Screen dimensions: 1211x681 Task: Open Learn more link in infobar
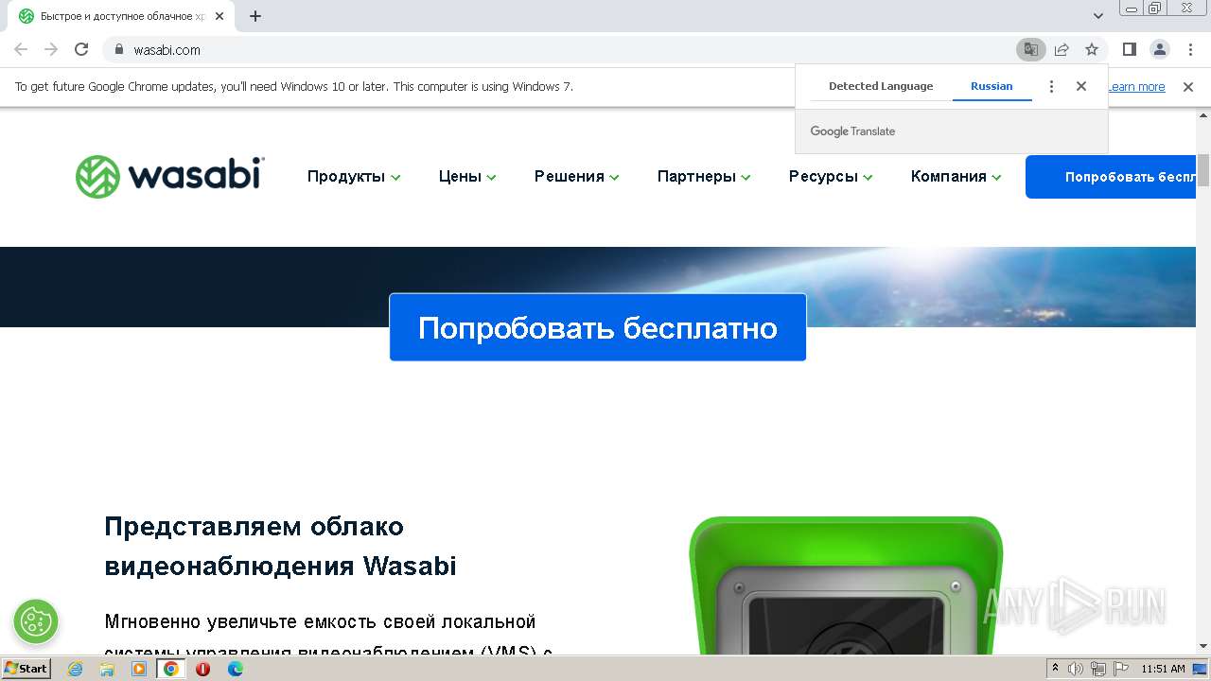1136,87
